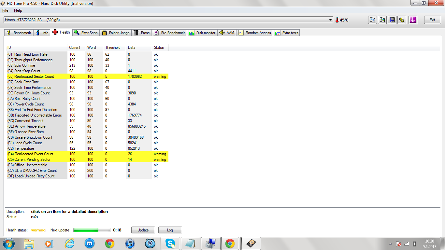The image size is (445, 250).
Task: Select the Start/Stop Count row
Action: click(x=87, y=71)
